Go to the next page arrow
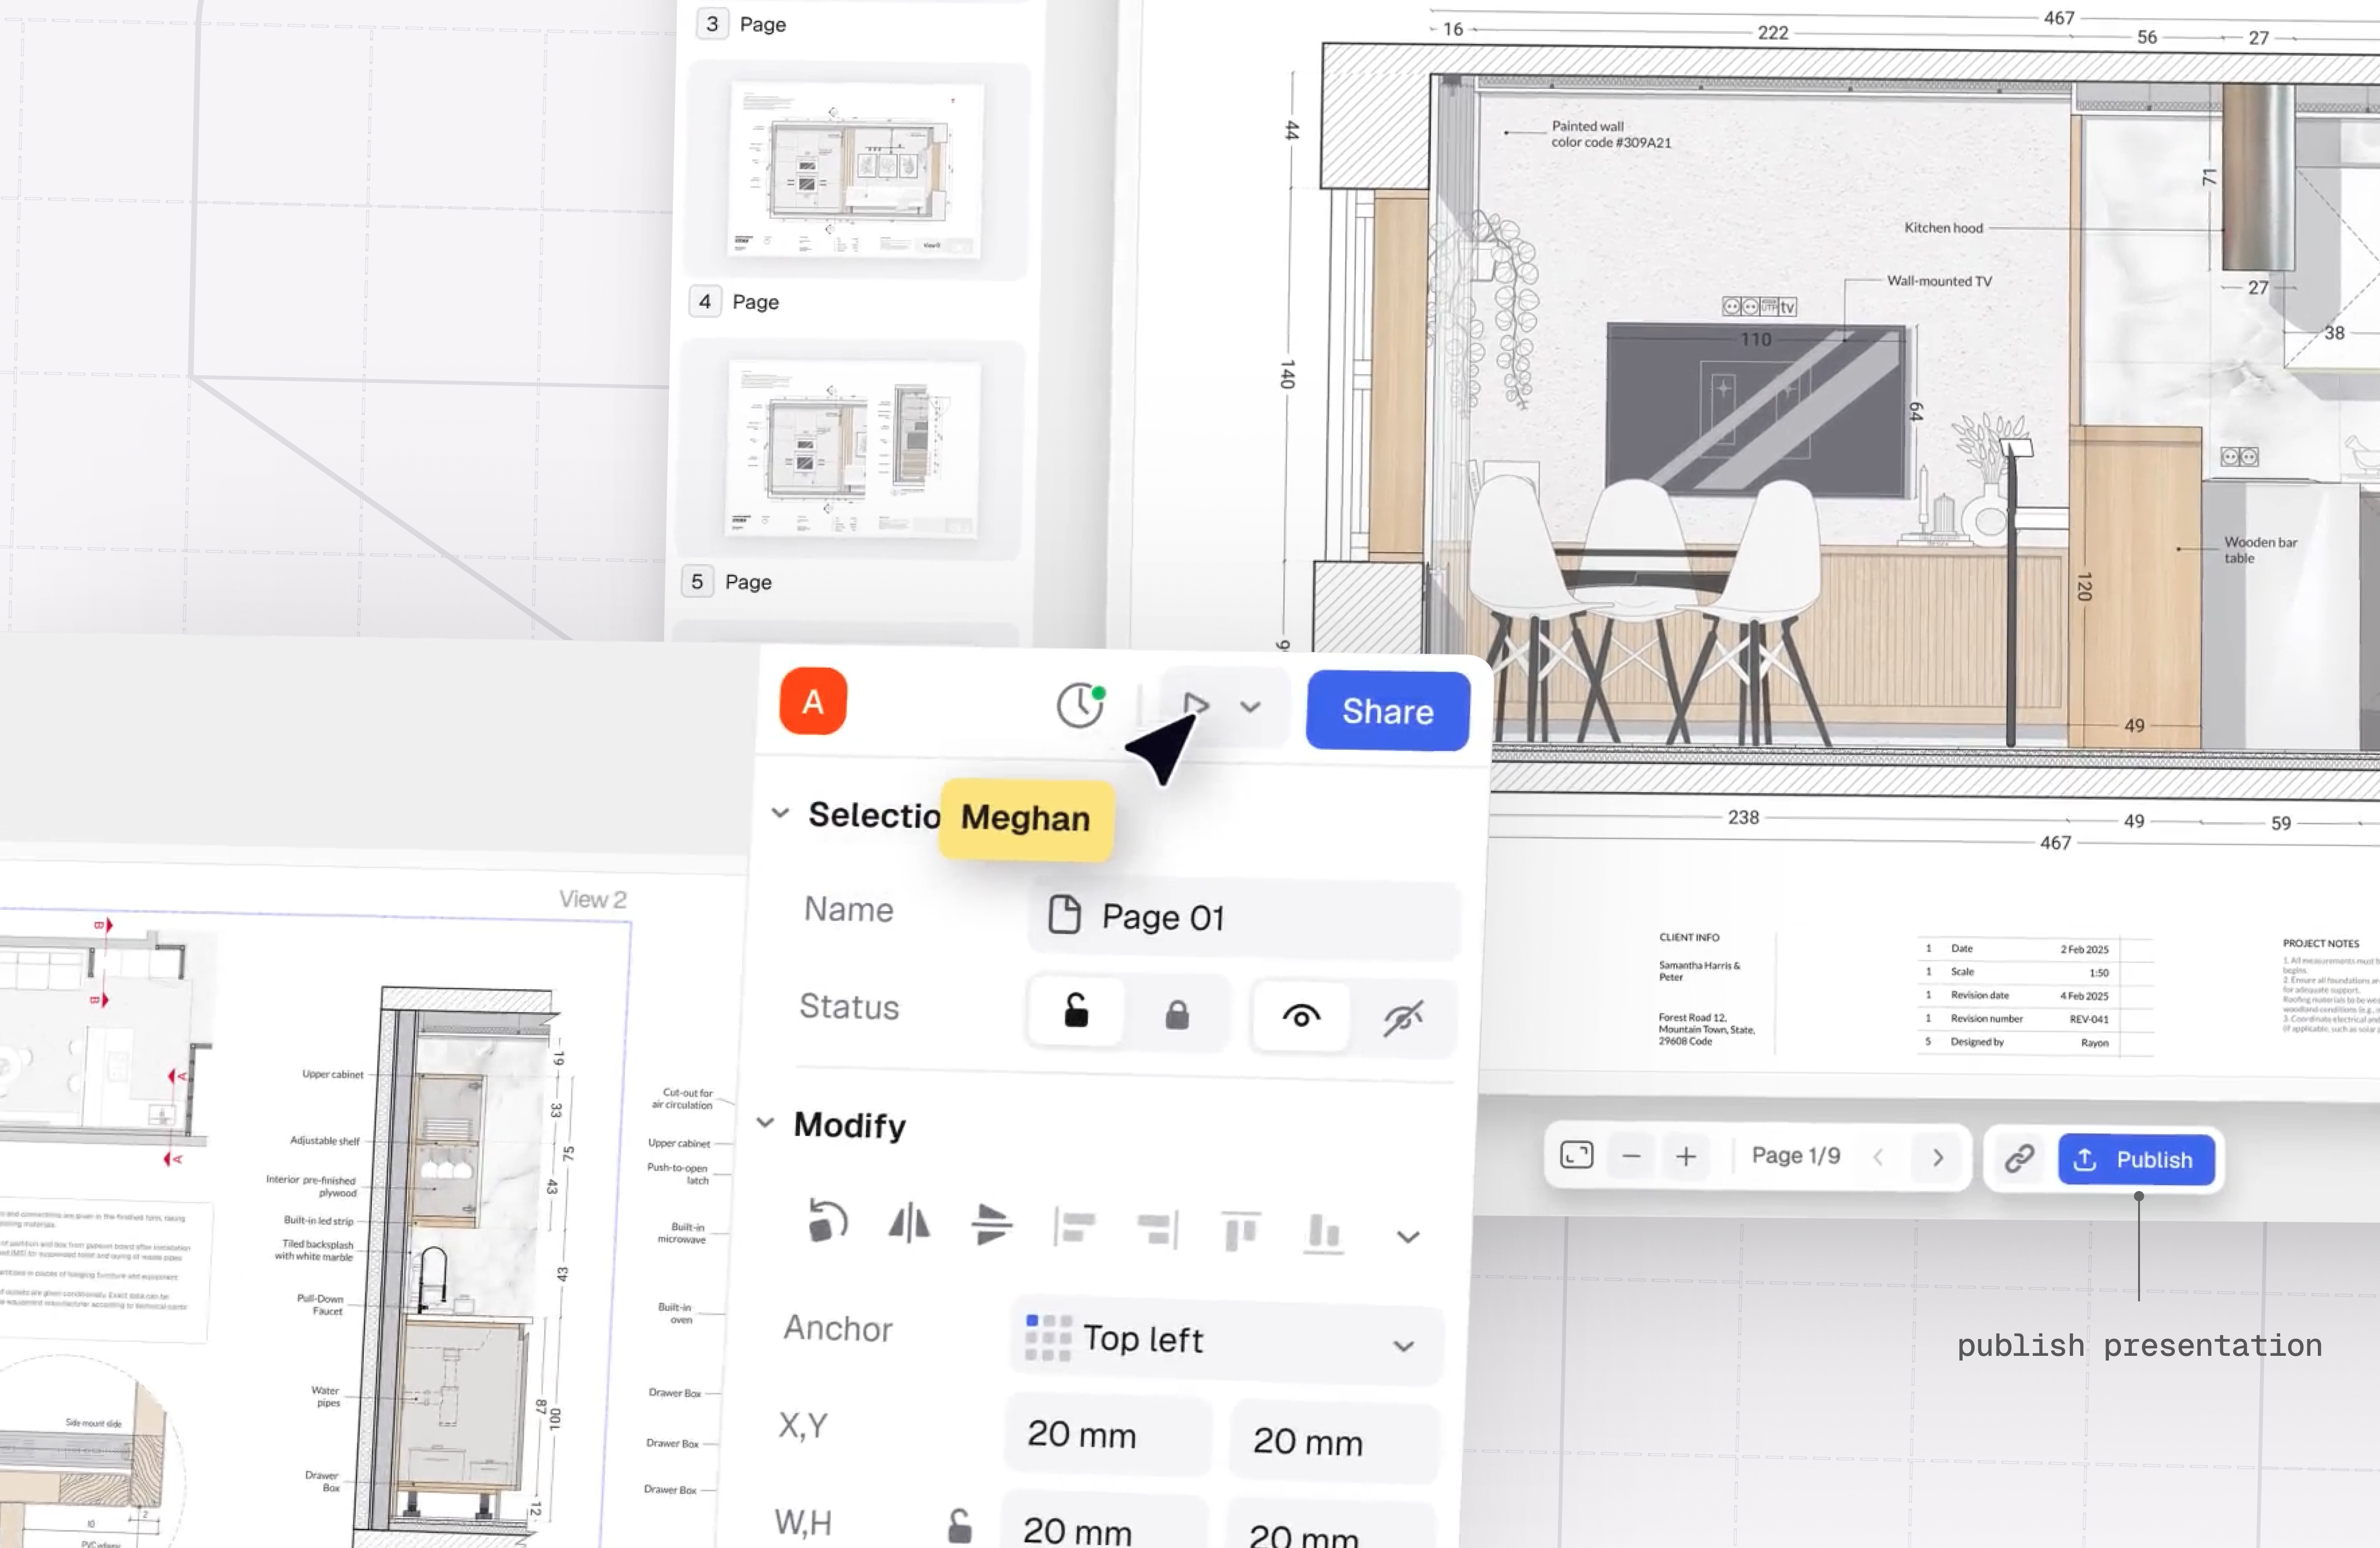Viewport: 2380px width, 1548px height. (x=1938, y=1157)
